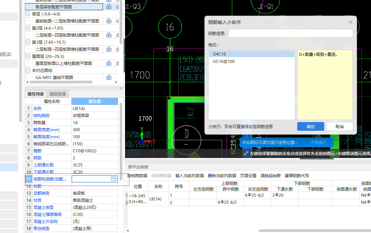Viewport: 371px width, 233px height.
Task: Toggle lock for 首层梁板配筋平面图 drawing
Action: pyautogui.click(x=109, y=7)
